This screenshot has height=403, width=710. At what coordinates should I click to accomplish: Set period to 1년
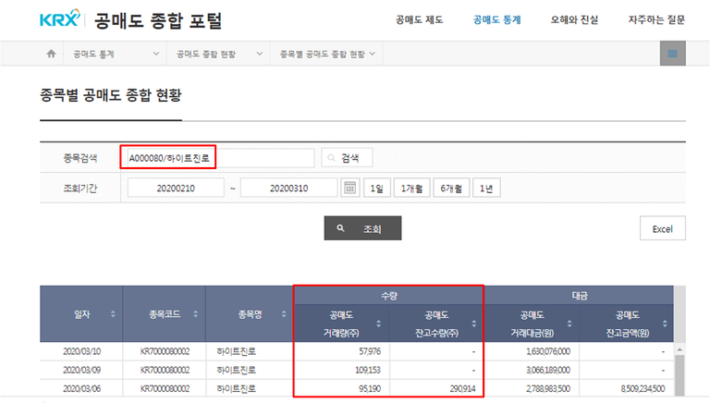pyautogui.click(x=486, y=188)
